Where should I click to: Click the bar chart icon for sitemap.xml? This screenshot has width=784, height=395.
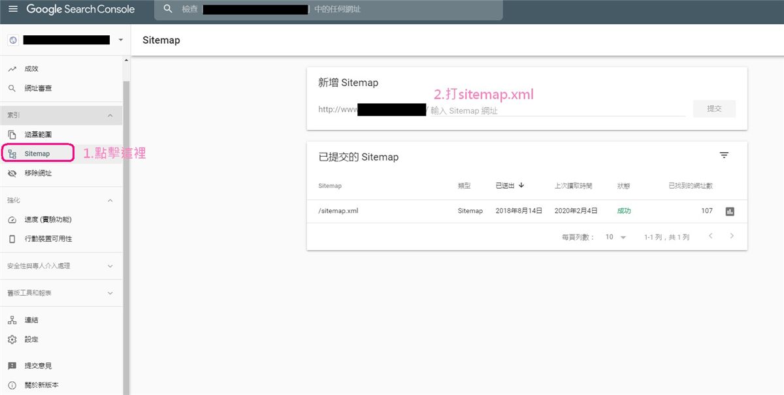click(730, 212)
